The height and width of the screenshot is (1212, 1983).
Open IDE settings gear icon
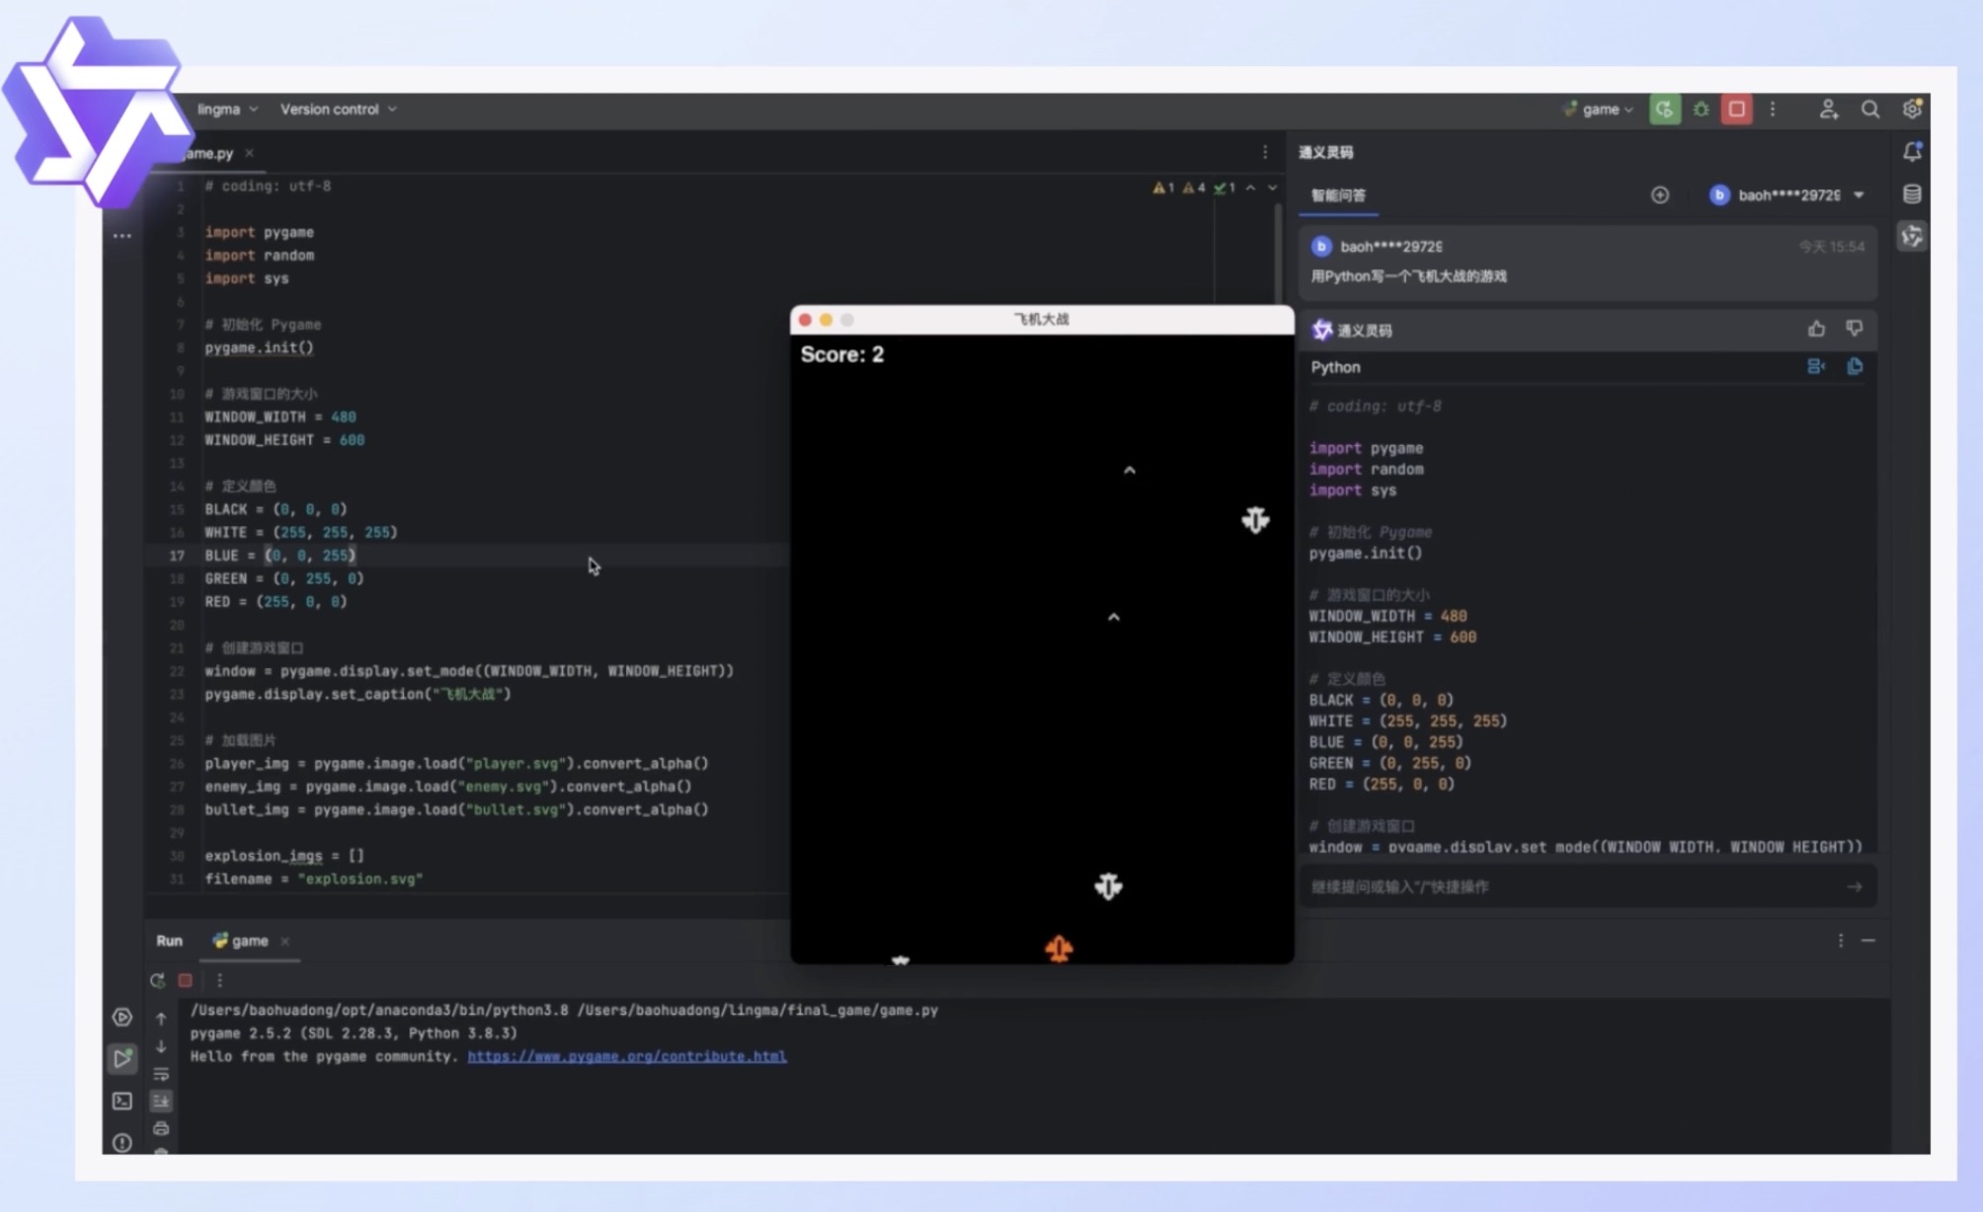(1912, 110)
